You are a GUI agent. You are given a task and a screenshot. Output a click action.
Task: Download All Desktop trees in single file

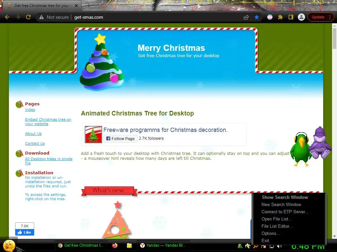[49, 161]
